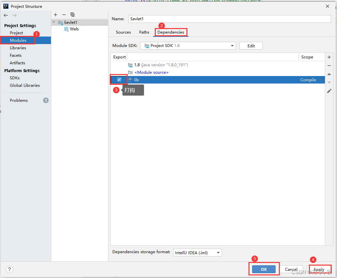Copy the selected module

pos(72,15)
